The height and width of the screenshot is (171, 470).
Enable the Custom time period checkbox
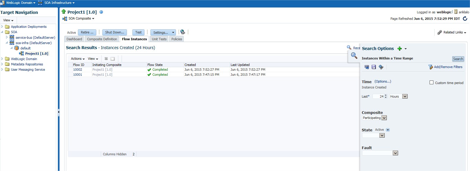pos(431,83)
